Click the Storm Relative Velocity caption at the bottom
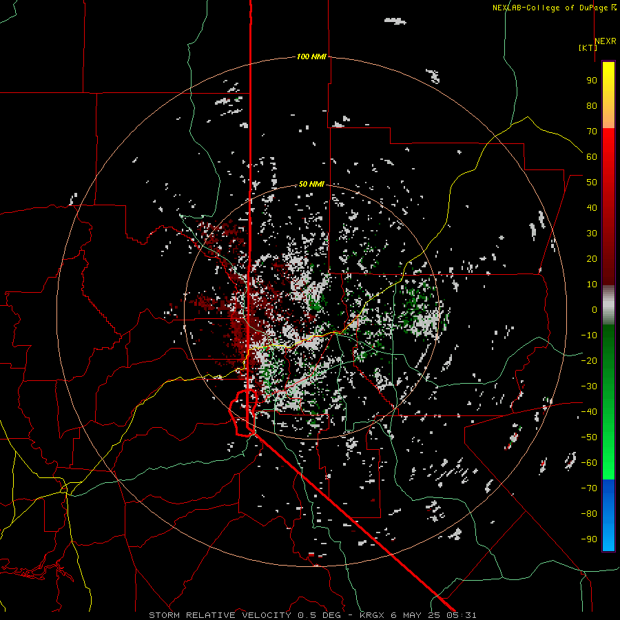This screenshot has width=620, height=620. (x=312, y=615)
